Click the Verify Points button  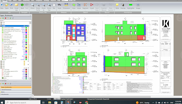[69, 99]
